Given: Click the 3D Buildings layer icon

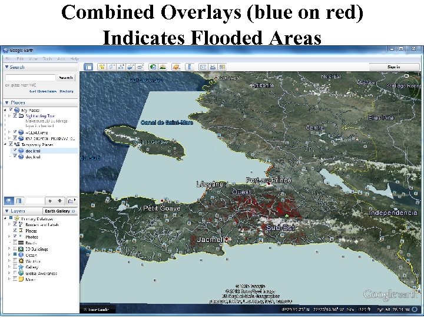Looking at the screenshot, I should point(21,249).
